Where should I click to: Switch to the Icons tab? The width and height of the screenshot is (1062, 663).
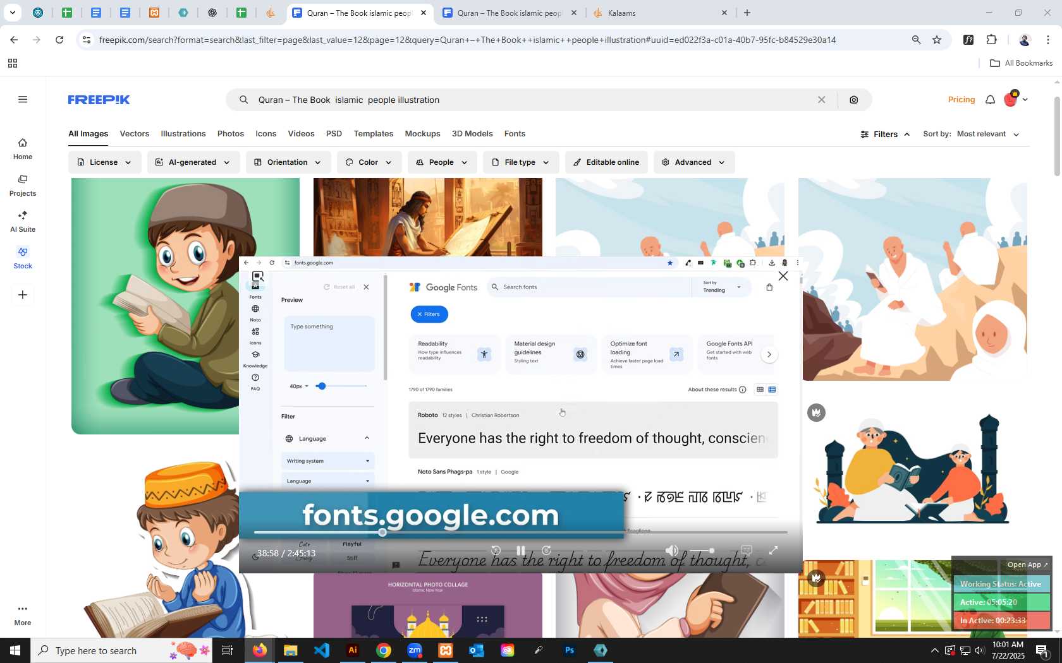pyautogui.click(x=266, y=134)
